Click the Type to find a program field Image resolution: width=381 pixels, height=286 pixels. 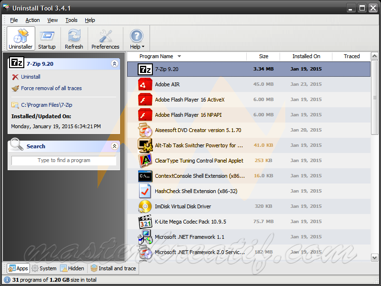click(64, 161)
